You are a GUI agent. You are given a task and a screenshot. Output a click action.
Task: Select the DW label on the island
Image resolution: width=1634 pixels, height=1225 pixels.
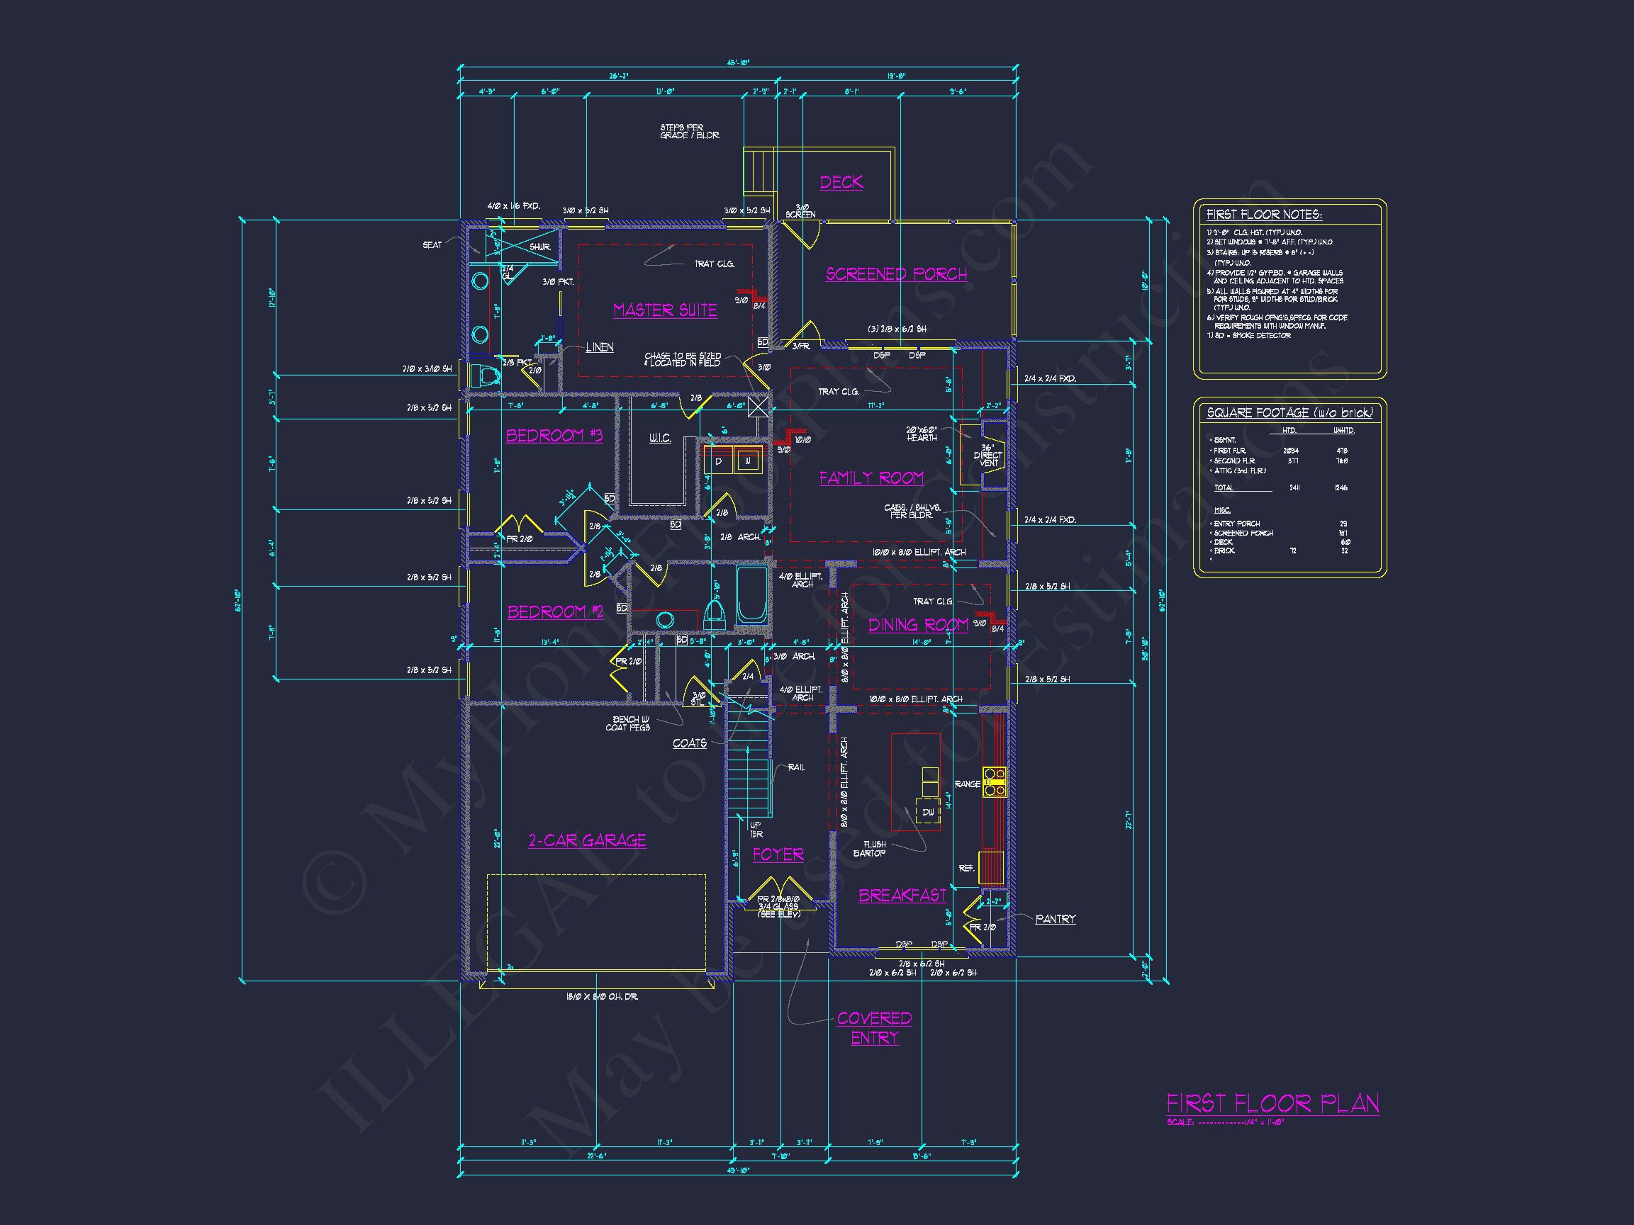click(928, 812)
